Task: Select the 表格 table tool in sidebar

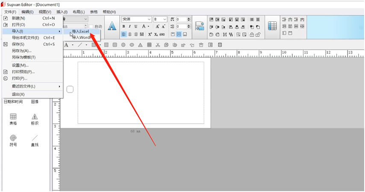Action: point(13,119)
